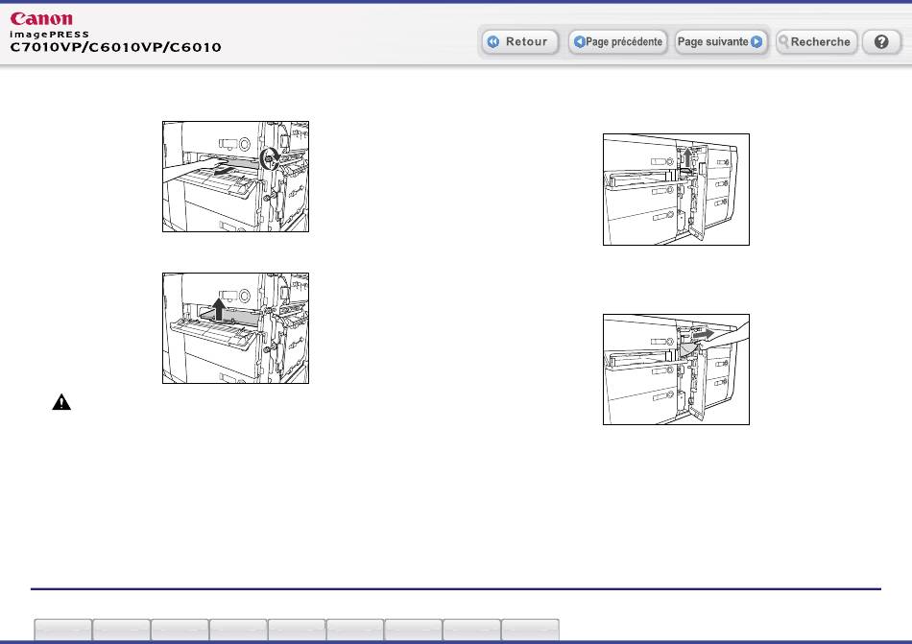912x644 pixels.
Task: Advance with Page suivante button
Action: 720,42
